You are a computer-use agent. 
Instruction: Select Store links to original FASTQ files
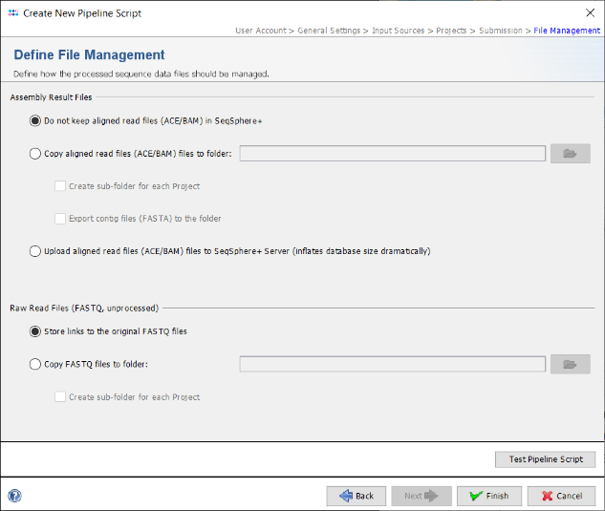pyautogui.click(x=36, y=331)
